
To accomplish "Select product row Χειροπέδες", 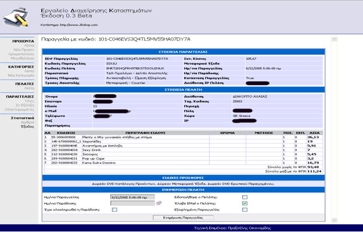I will 183,142.
